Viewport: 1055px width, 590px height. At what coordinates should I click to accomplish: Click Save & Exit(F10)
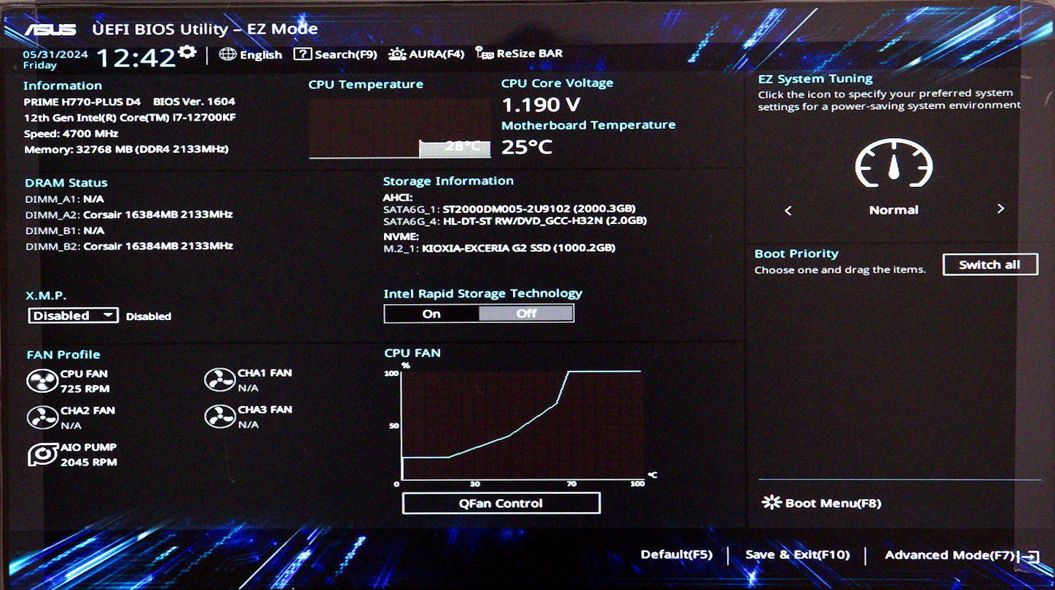797,555
